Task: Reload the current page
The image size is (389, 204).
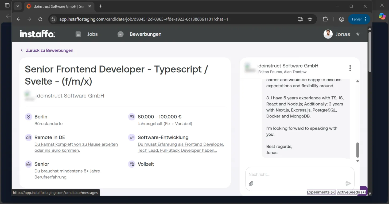Action: click(x=40, y=19)
